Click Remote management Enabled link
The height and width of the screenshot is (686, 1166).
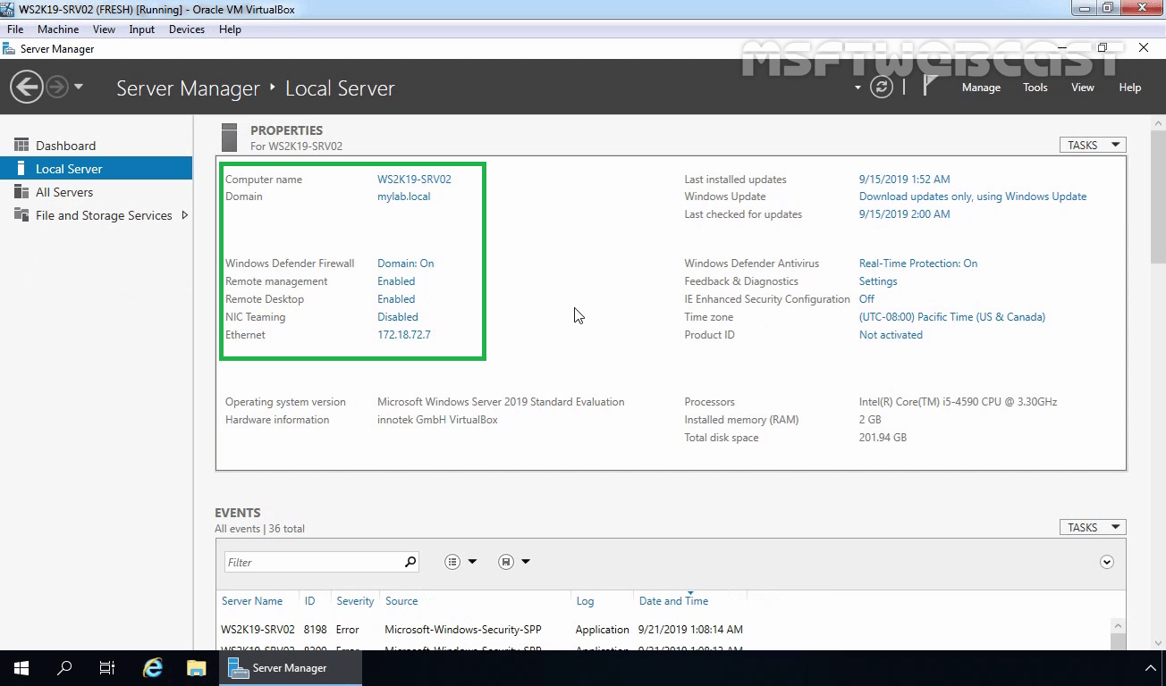[396, 281]
